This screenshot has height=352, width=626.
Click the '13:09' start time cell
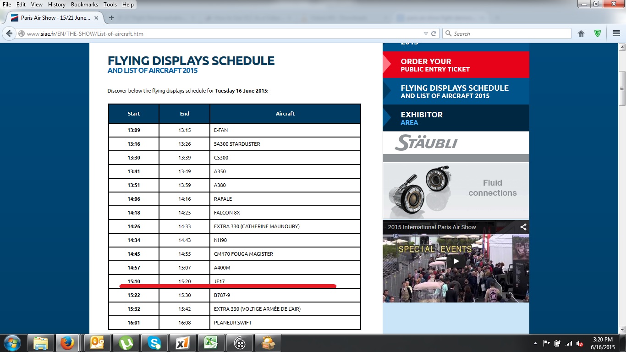click(134, 130)
